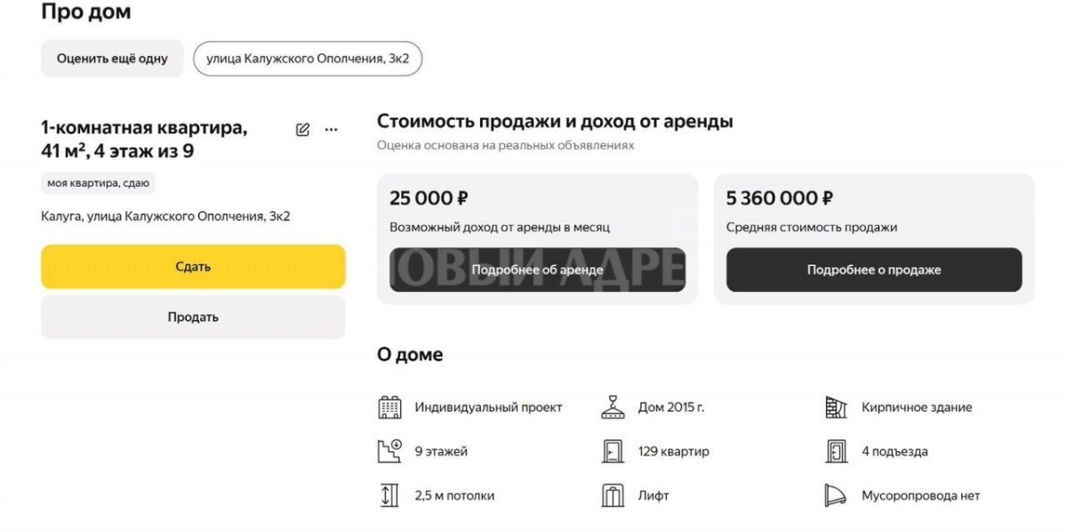Click the ceiling height arrows icon
This screenshot has width=1067, height=532.
tap(389, 496)
